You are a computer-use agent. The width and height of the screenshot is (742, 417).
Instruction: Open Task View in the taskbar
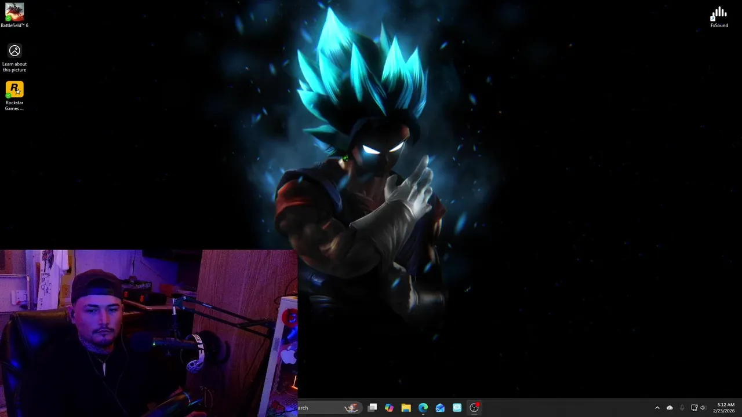click(373, 408)
